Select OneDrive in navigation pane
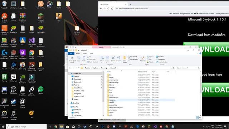 click(x=76, y=103)
